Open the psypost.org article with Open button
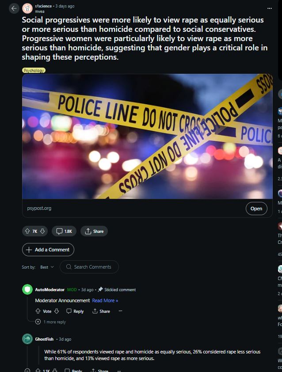The width and height of the screenshot is (282, 372). pos(256,209)
